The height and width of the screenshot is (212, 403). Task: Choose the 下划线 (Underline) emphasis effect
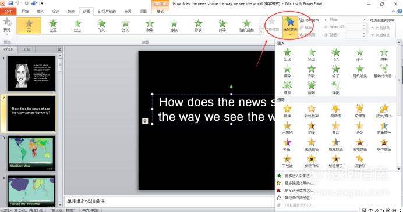click(x=287, y=161)
